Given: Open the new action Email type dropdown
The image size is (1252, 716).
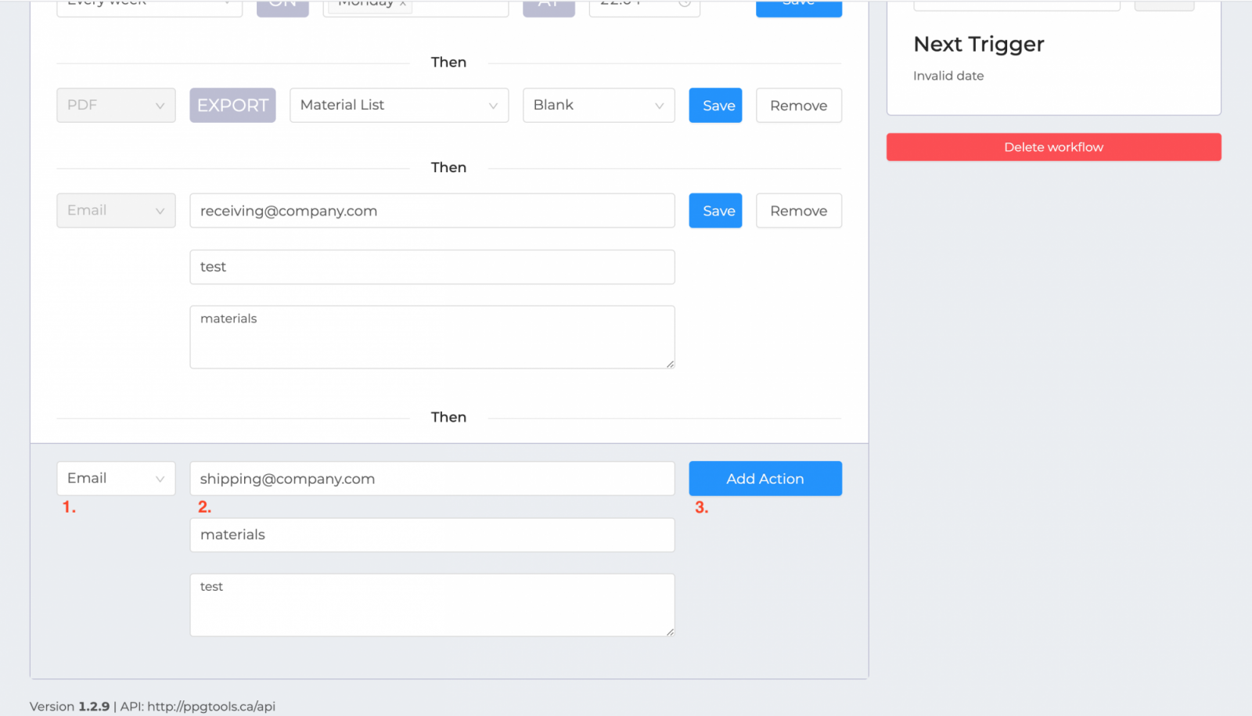Looking at the screenshot, I should [x=116, y=478].
